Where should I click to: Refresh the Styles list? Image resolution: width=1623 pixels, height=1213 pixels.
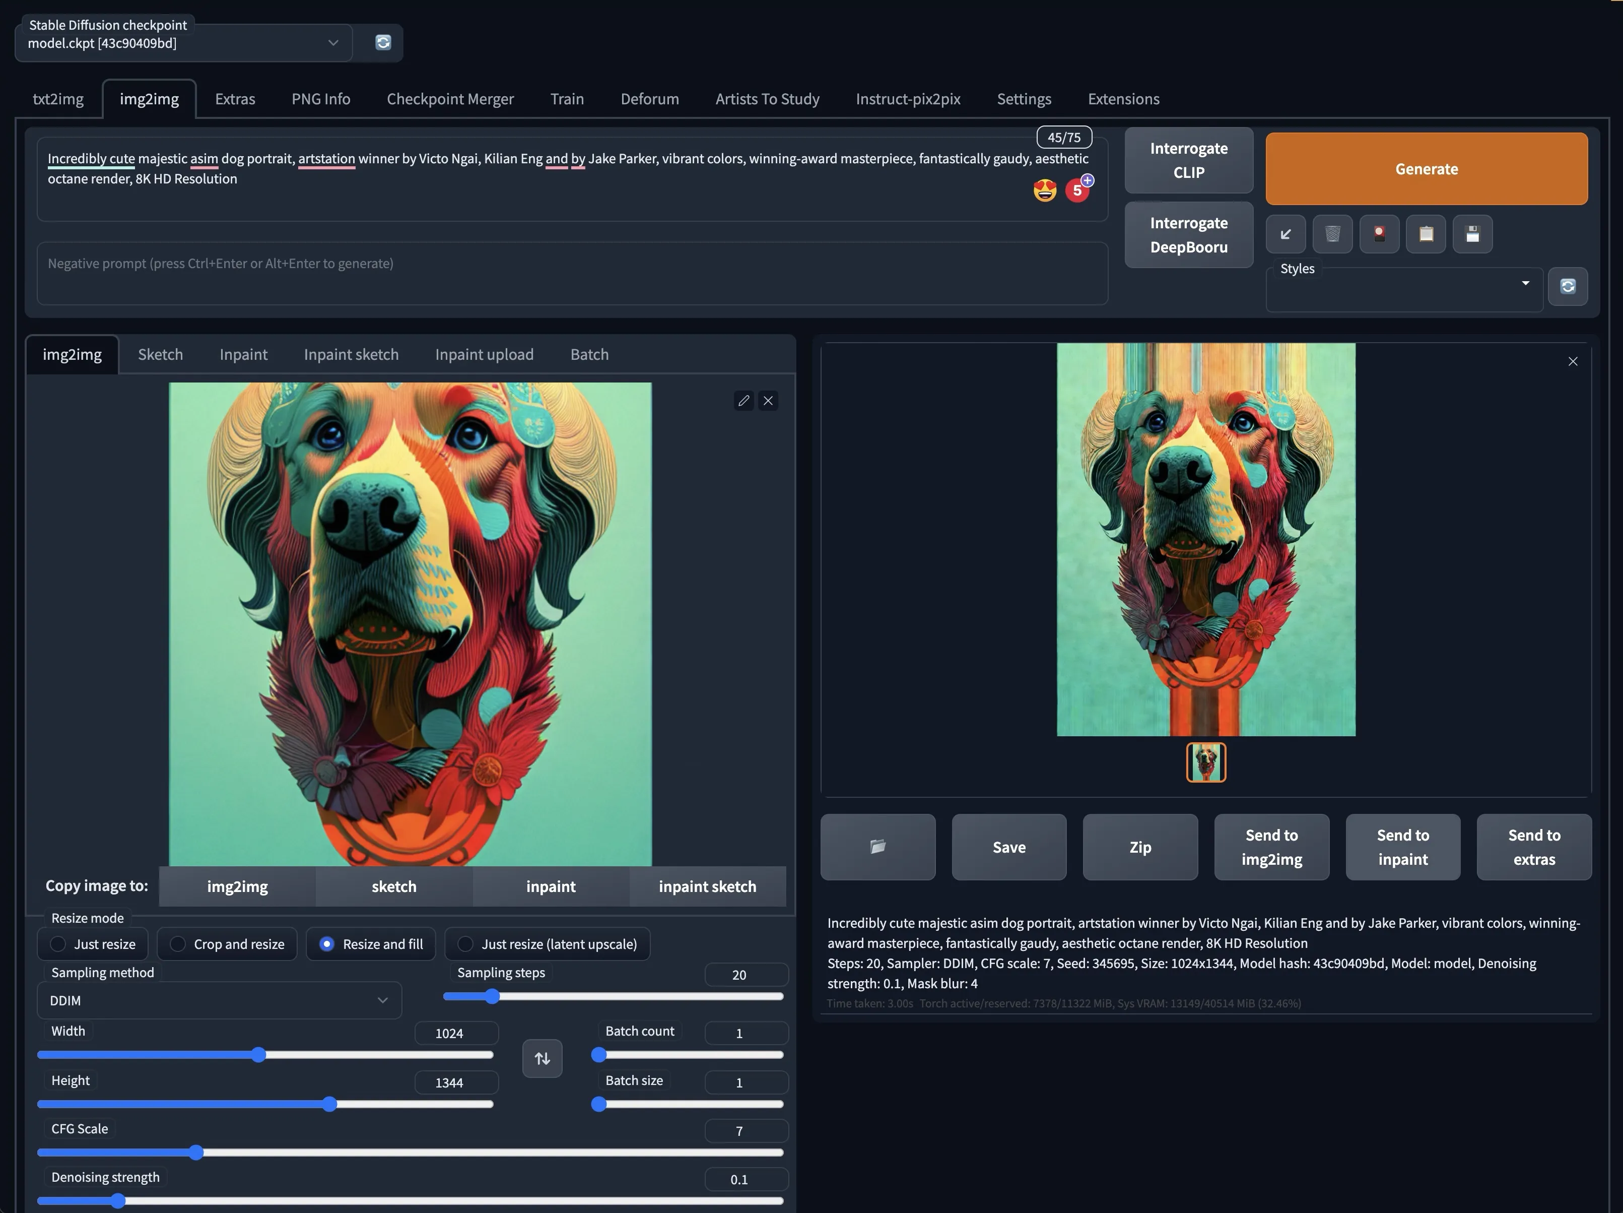[x=1568, y=286]
